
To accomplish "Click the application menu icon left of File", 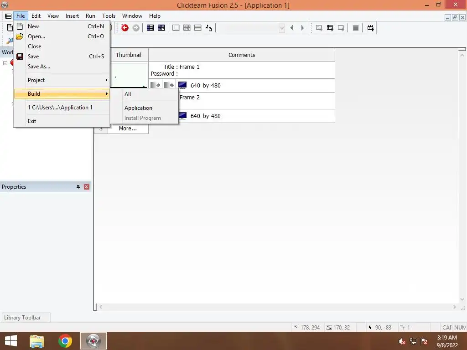I will point(8,16).
